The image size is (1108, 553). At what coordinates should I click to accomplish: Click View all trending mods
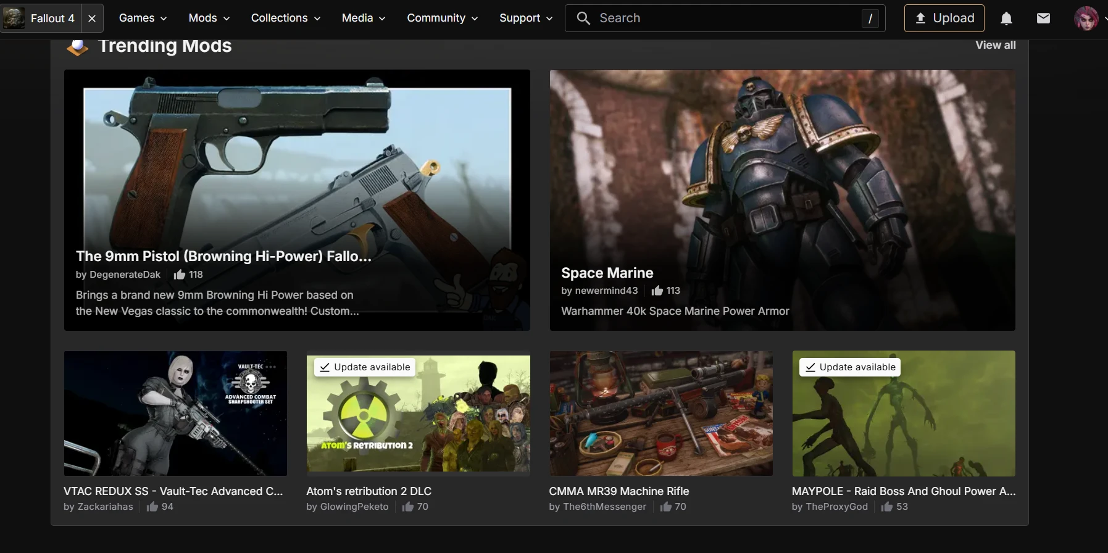pos(996,45)
